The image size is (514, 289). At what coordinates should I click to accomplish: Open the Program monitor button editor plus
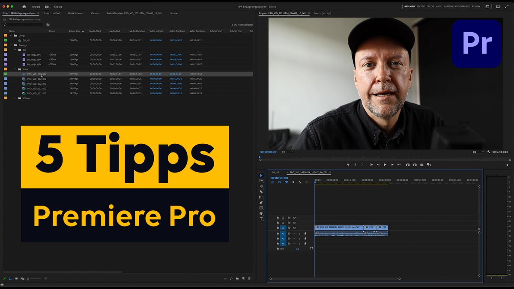pyautogui.click(x=508, y=165)
